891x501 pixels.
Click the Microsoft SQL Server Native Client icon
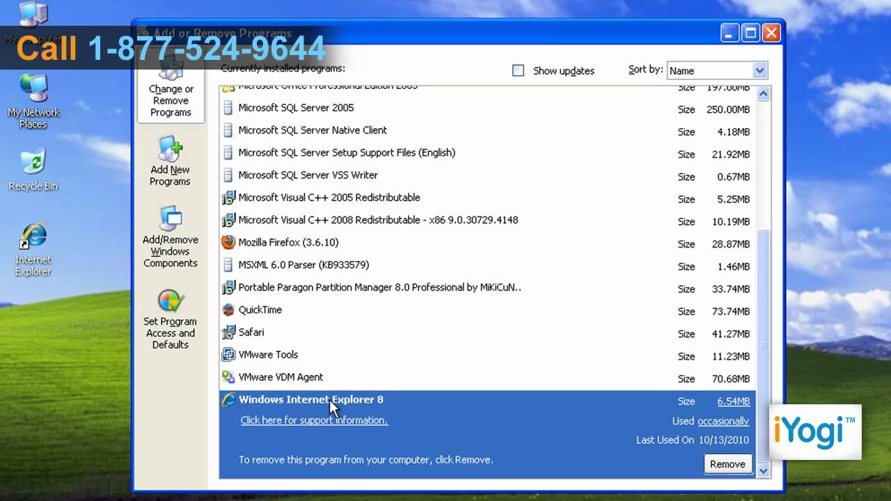(228, 131)
